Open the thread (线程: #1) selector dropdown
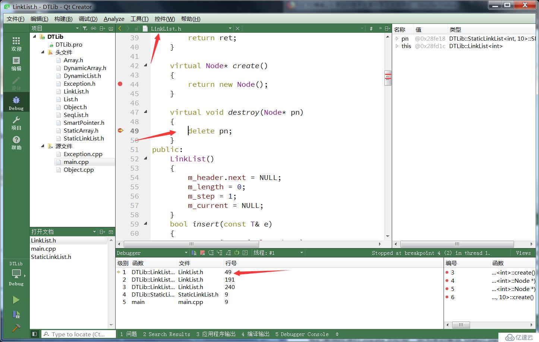539x342 pixels. coord(302,253)
